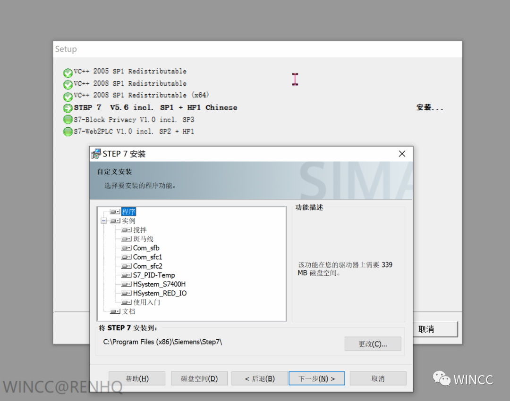
Task: Close the STEP 7 安装 dialog
Action: [402, 154]
